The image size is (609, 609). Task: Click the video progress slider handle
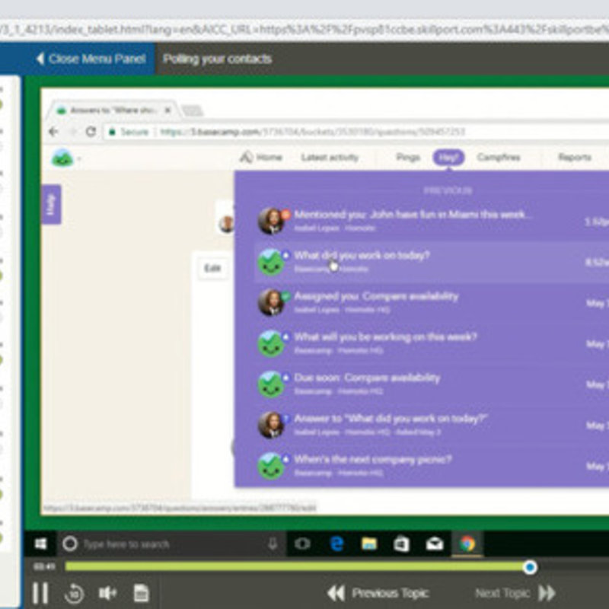[530, 566]
